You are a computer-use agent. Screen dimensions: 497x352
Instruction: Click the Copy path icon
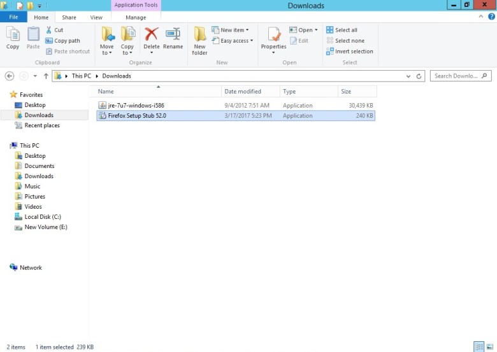point(49,41)
